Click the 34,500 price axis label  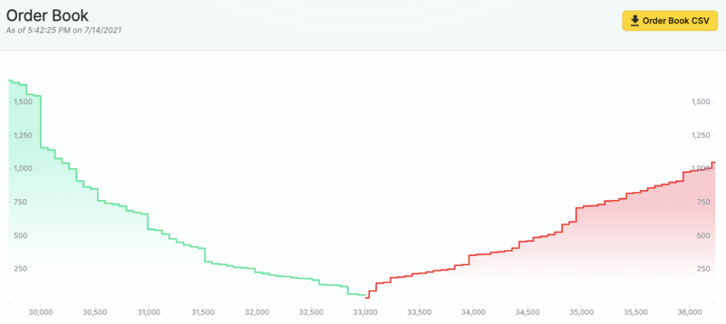(527, 313)
